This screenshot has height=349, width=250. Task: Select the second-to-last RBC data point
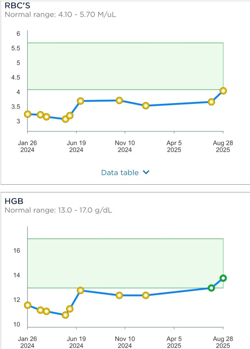pyautogui.click(x=211, y=102)
